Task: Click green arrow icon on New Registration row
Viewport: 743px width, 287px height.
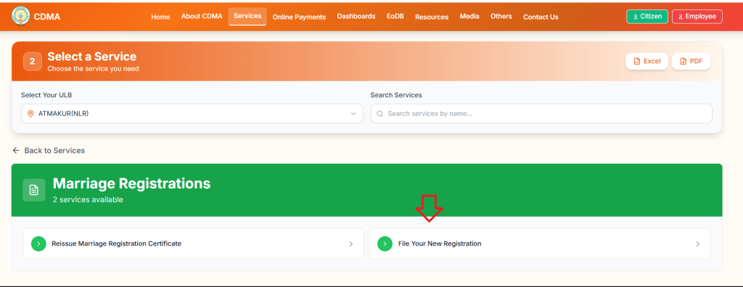Action: (385, 244)
